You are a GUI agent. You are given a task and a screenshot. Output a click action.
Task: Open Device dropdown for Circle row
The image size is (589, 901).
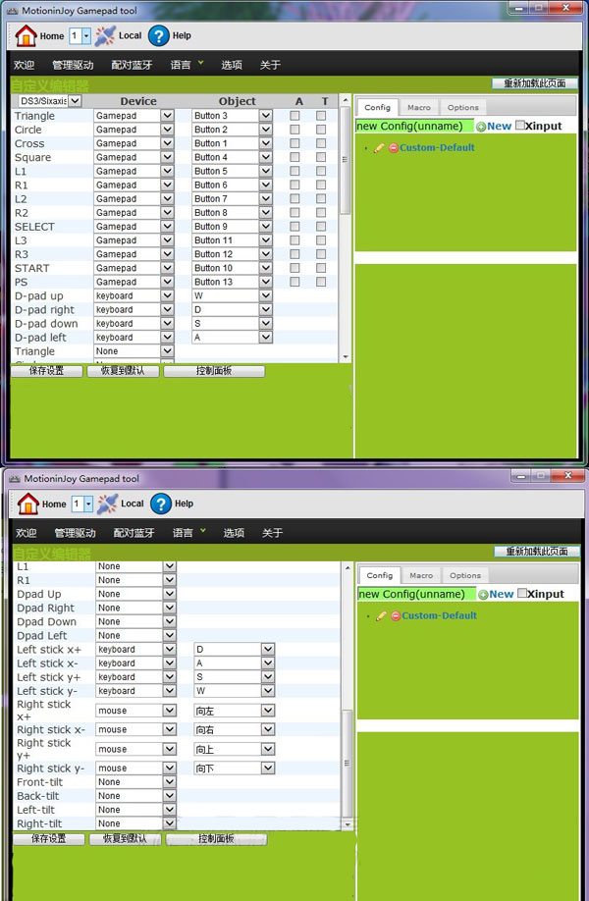coord(134,130)
